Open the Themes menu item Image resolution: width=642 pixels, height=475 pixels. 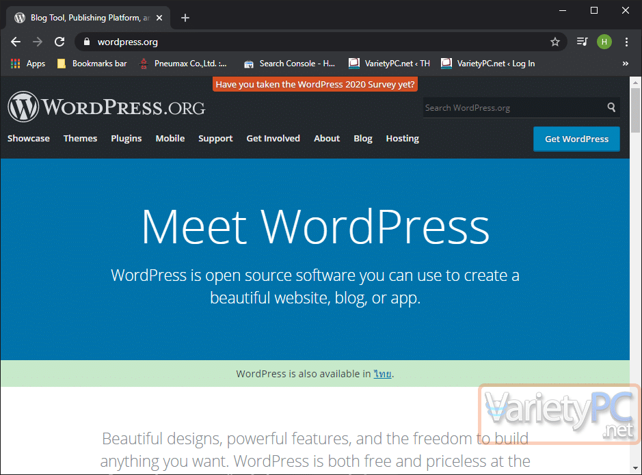point(80,138)
